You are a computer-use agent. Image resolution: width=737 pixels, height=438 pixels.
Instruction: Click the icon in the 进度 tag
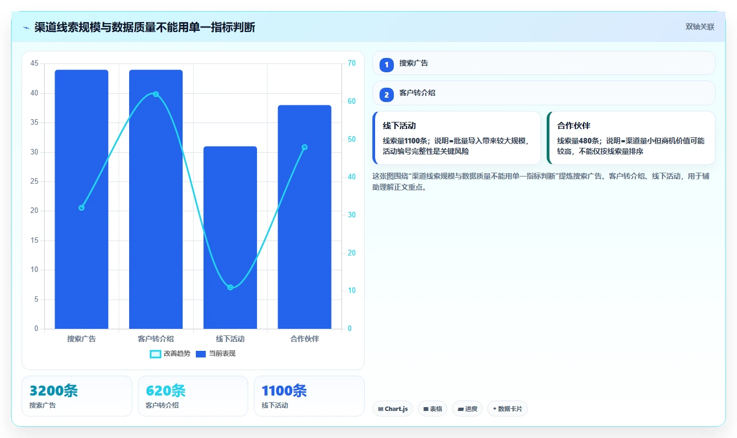pyautogui.click(x=461, y=409)
